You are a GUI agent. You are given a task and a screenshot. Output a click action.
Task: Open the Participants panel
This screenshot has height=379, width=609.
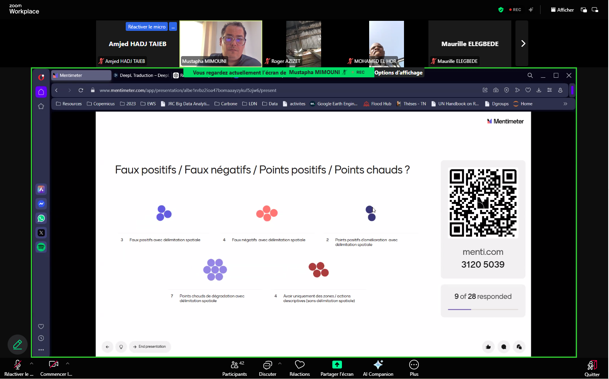pos(235,368)
